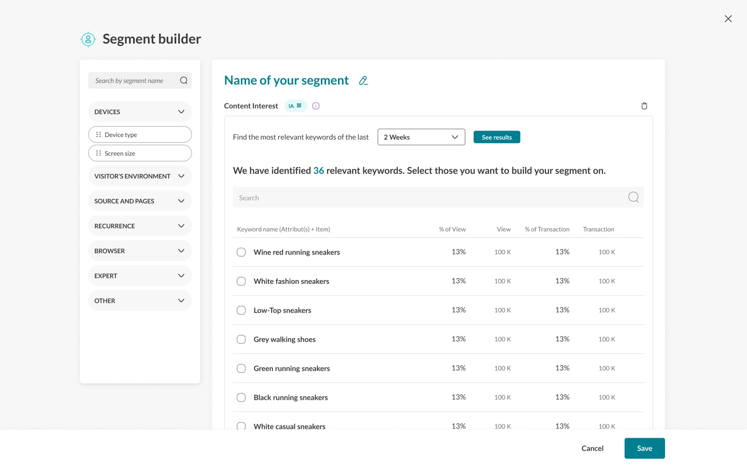The height and width of the screenshot is (467, 747).
Task: Click the trash icon to delete Content Interest
Action: pos(644,106)
